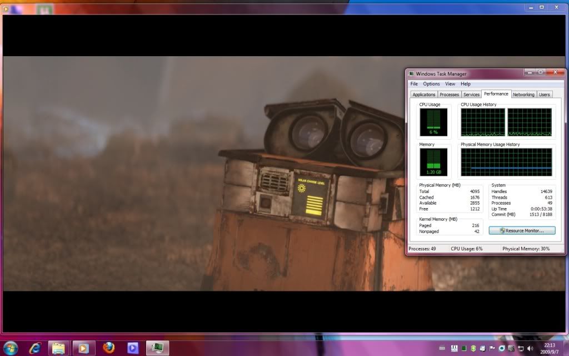This screenshot has width=569, height=356.
Task: Open the Help menu in Task Manager
Action: pos(466,84)
